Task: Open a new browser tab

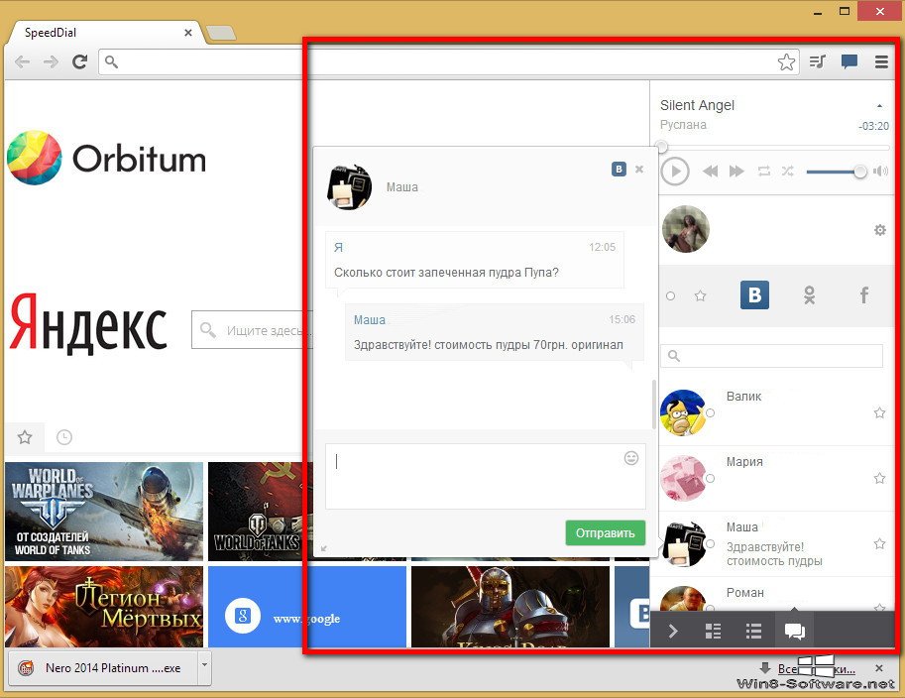Action: (x=221, y=33)
